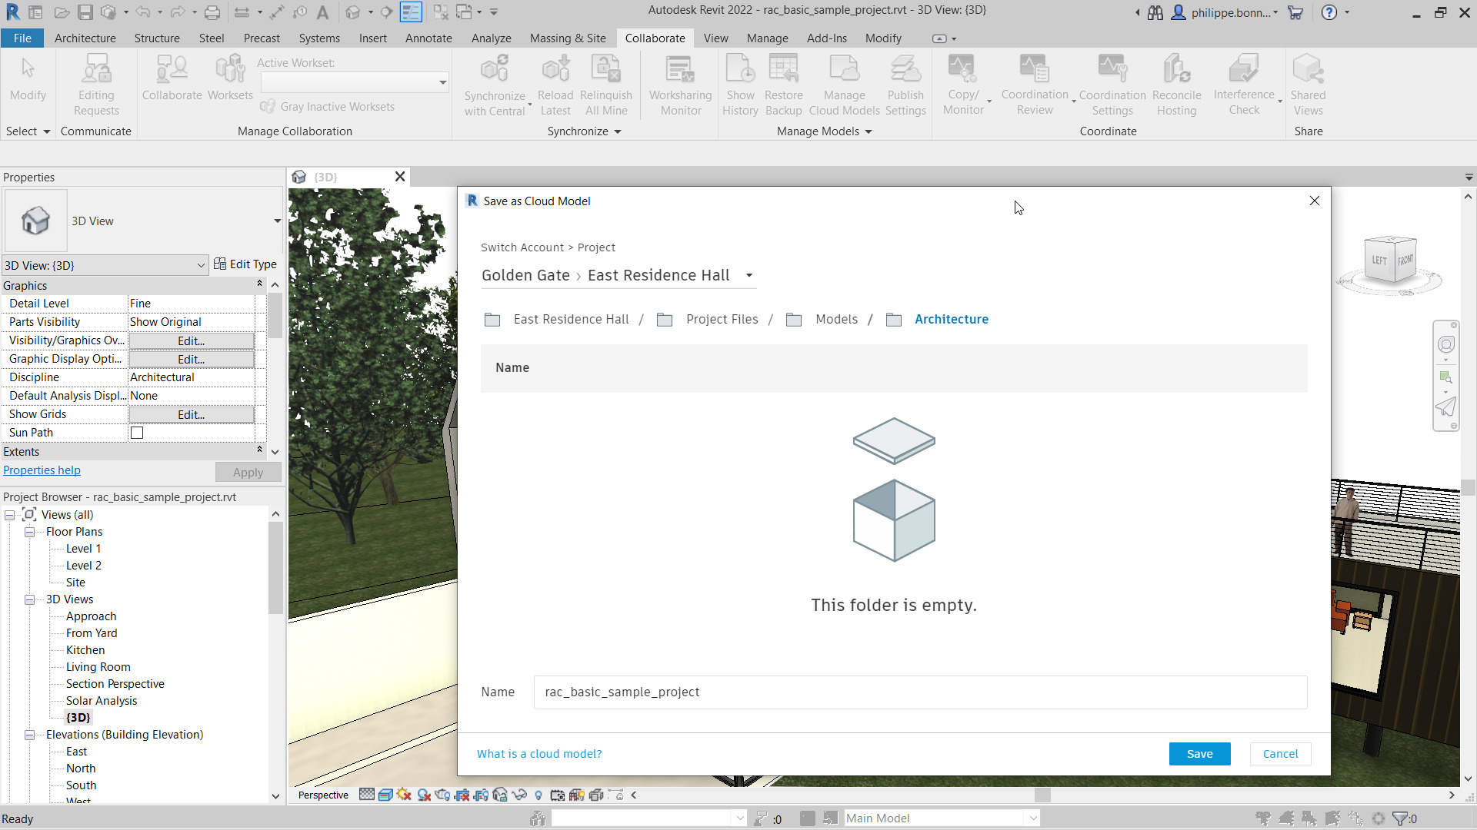Viewport: 1477px width, 830px height.
Task: Toggle crop view icon in view control bar
Action: [x=462, y=795]
